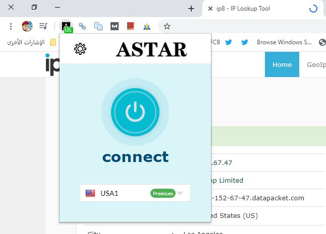Open the USA1 server dropdown
326x234 pixels.
tap(135, 193)
